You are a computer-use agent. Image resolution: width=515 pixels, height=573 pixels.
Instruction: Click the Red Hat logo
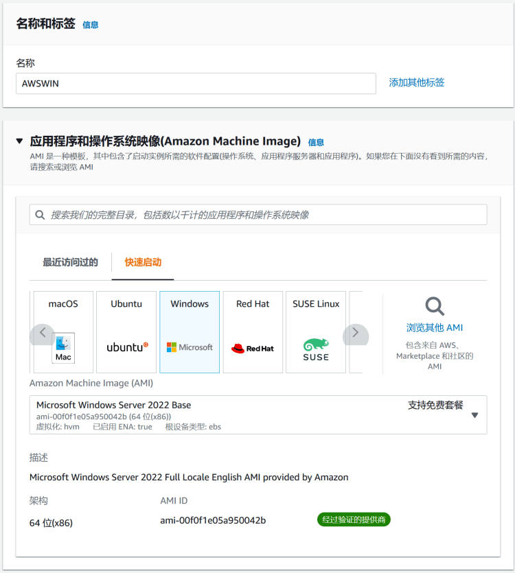(253, 348)
